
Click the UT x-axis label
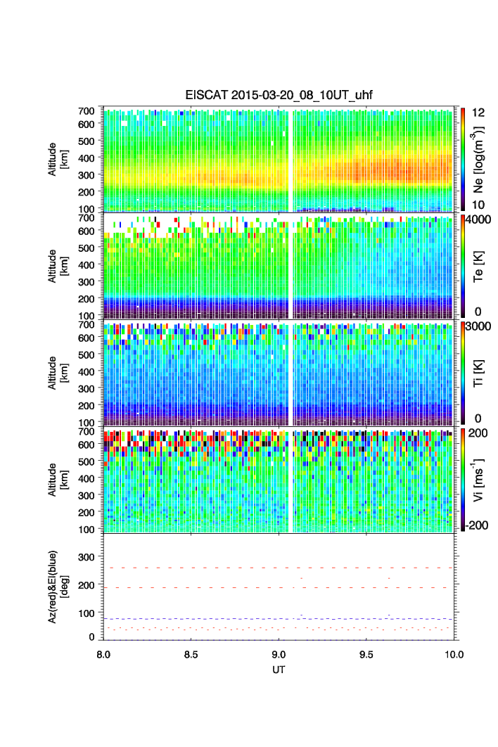click(279, 670)
